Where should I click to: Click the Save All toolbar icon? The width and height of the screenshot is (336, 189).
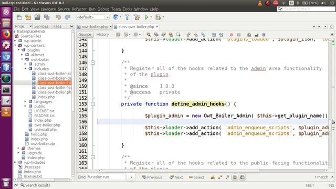coord(47,17)
